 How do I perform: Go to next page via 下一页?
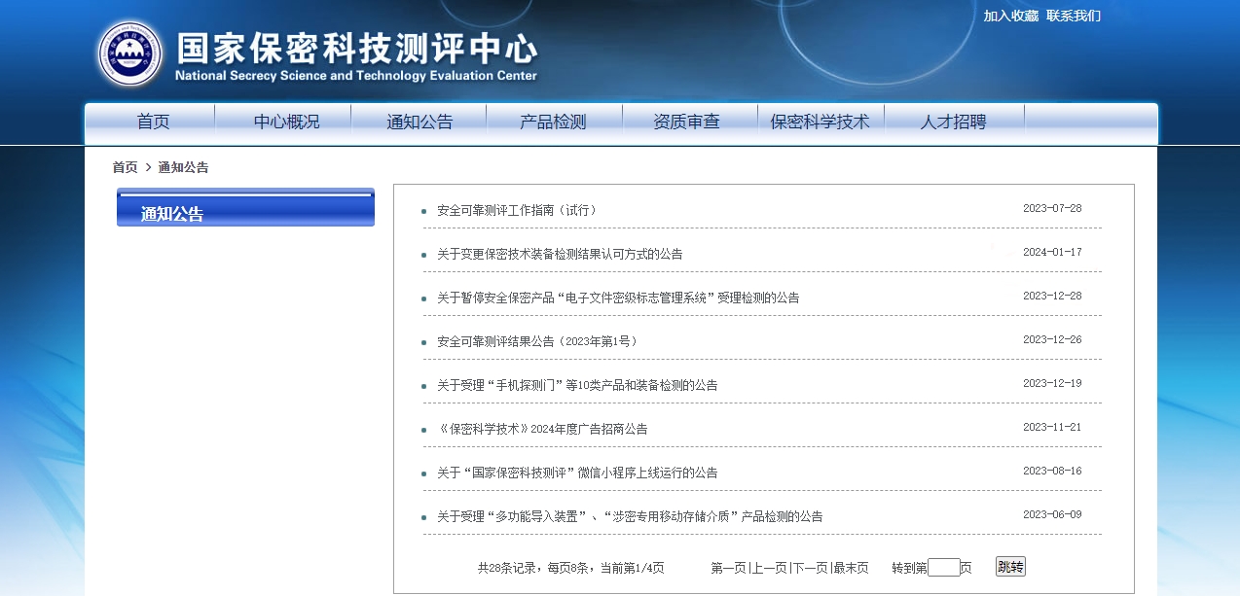click(x=810, y=568)
